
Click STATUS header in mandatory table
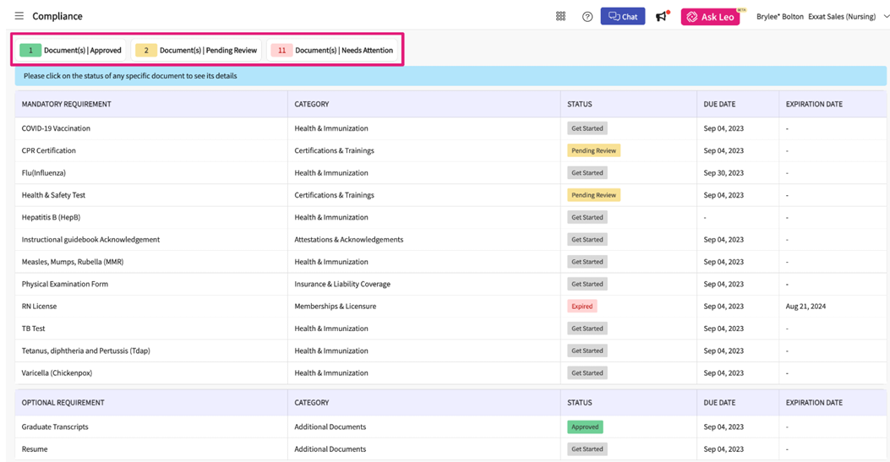580,104
